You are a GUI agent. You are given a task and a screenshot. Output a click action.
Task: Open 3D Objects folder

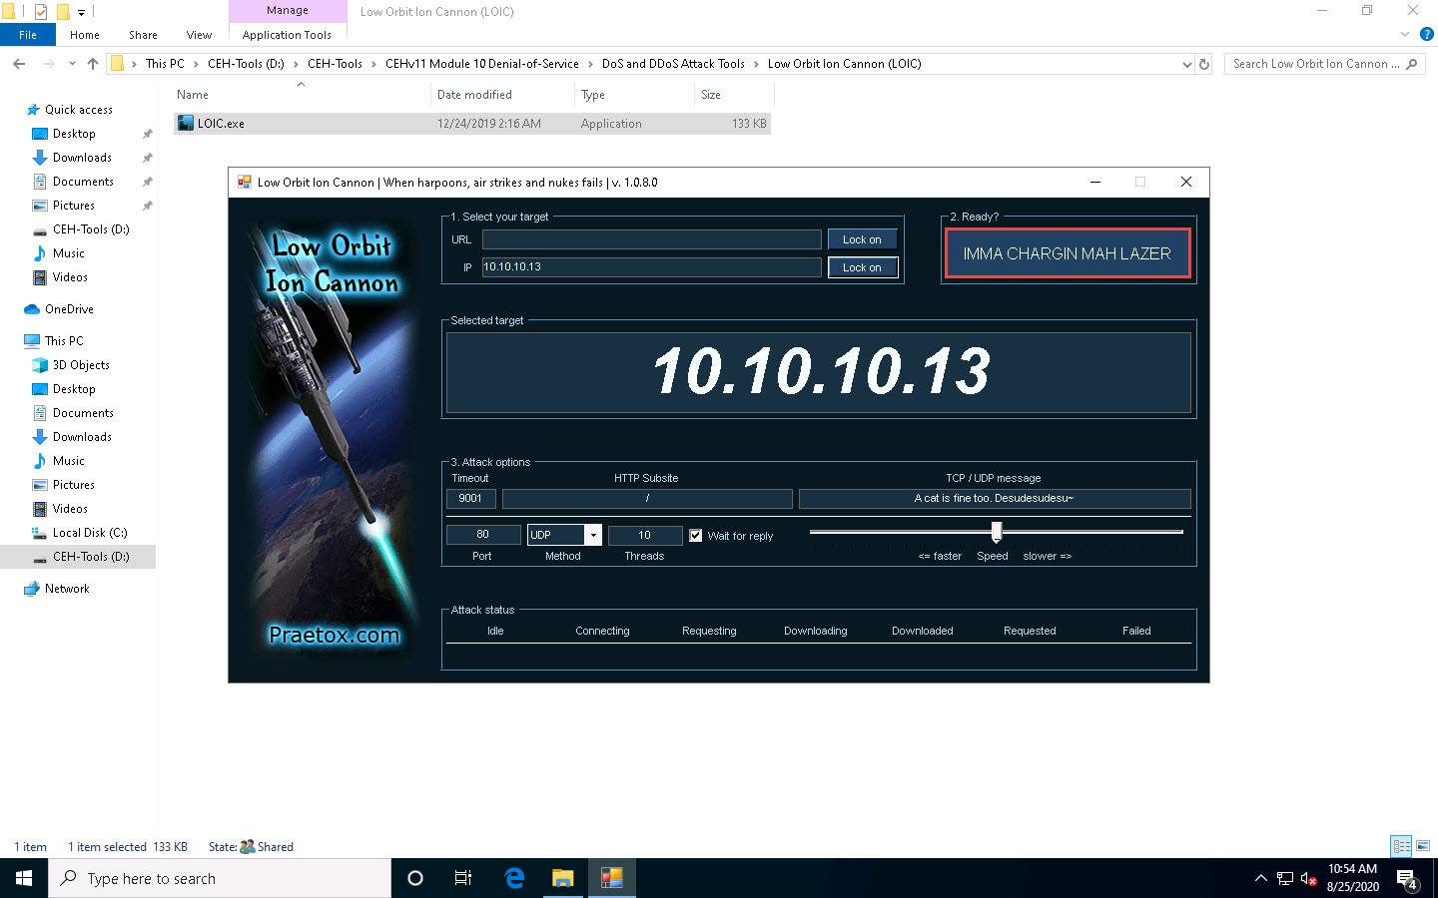point(81,365)
